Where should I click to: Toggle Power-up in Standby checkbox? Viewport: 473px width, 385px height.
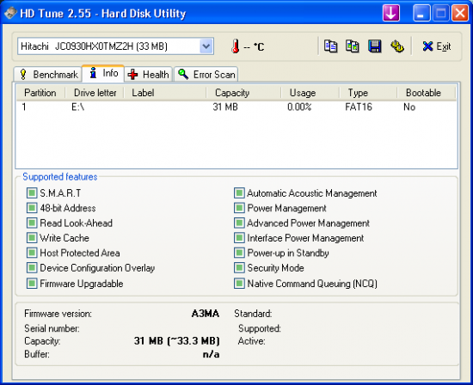pos(239,253)
